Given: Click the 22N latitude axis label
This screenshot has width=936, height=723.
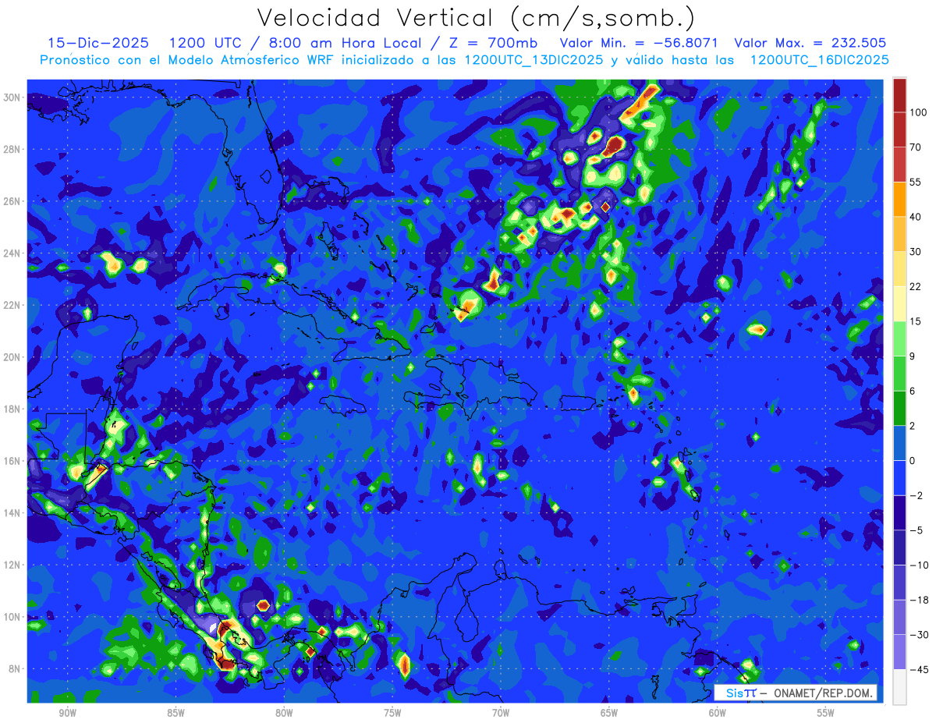Looking at the screenshot, I should (12, 305).
